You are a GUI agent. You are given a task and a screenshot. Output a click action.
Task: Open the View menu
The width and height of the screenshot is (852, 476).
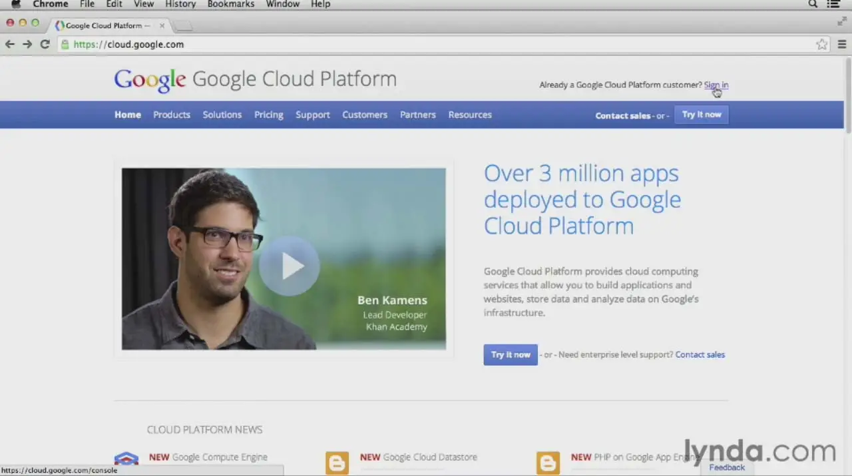coord(144,4)
